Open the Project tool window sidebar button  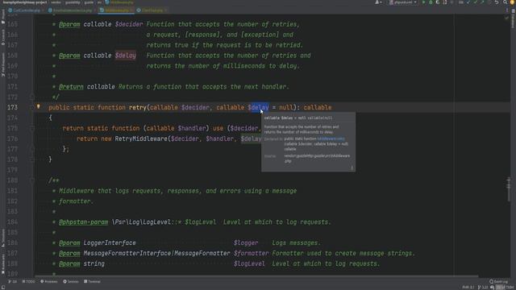[3, 17]
